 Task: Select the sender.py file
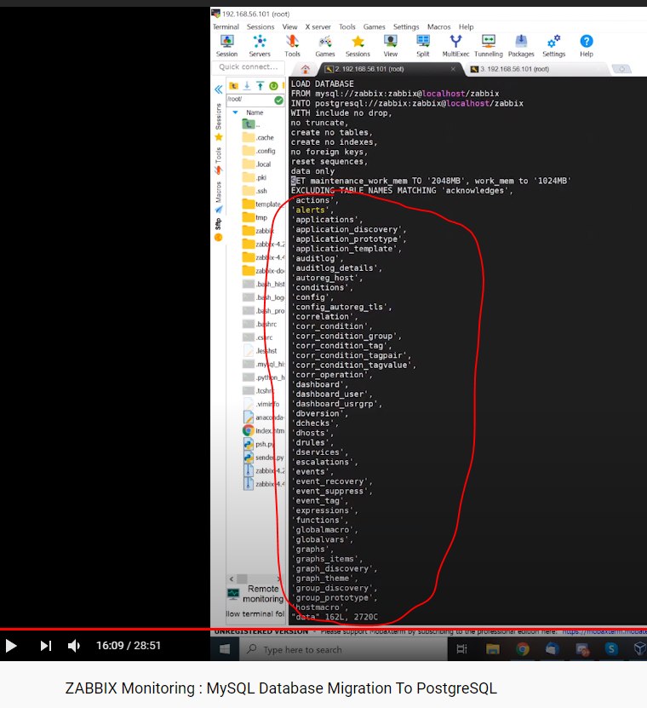pos(264,458)
